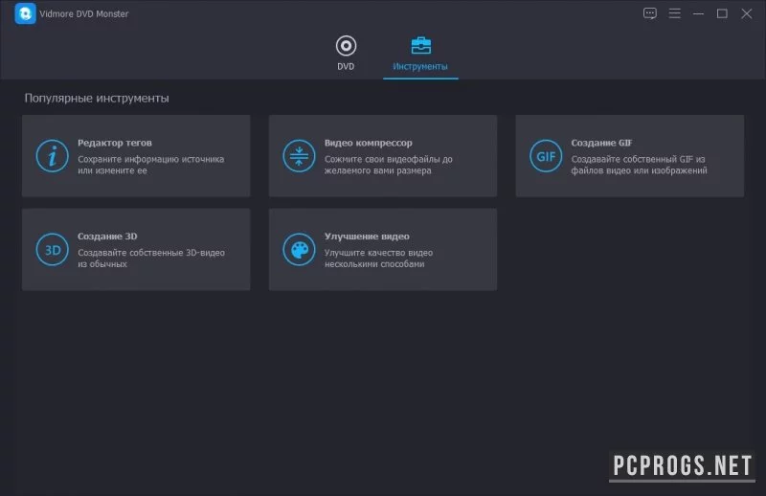Viewport: 766px width, 496px height.
Task: Switch to the DVD tab
Action: coord(346,54)
